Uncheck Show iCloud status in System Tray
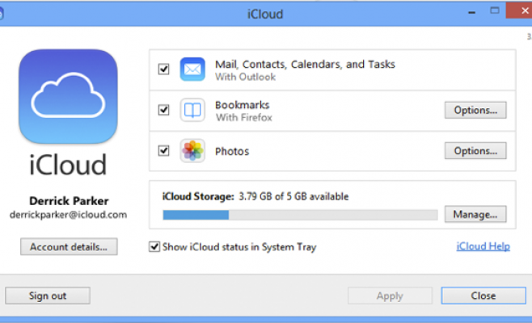The height and width of the screenshot is (323, 532). click(154, 247)
